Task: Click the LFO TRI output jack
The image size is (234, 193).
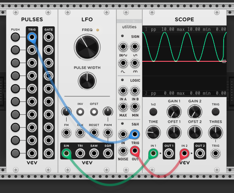Action: [80, 153]
